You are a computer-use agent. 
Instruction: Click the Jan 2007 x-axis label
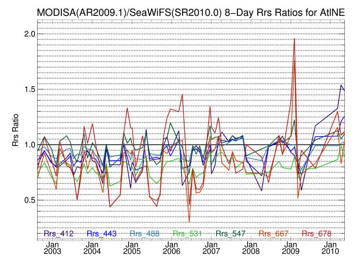(211, 248)
